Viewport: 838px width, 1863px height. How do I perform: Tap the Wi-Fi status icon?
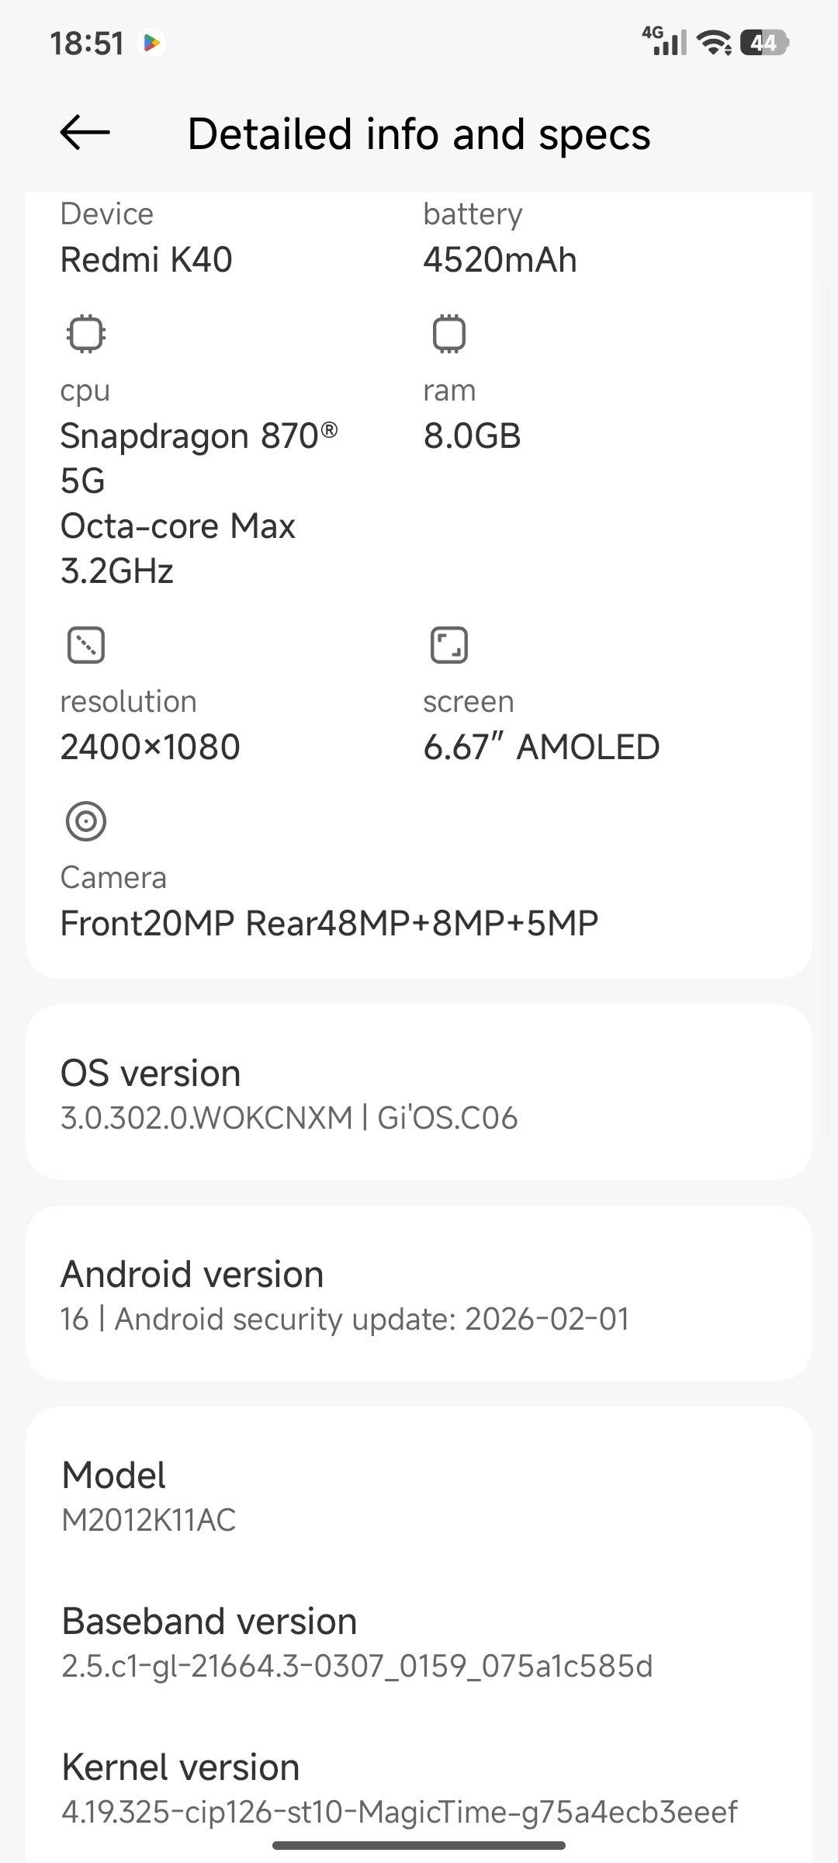click(714, 43)
